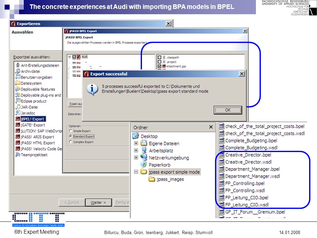317x238 pixels.
Task: Click the Weiter > button
Action: point(98,202)
